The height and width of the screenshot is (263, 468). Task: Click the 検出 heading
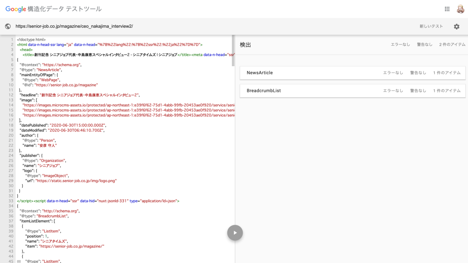(x=245, y=45)
